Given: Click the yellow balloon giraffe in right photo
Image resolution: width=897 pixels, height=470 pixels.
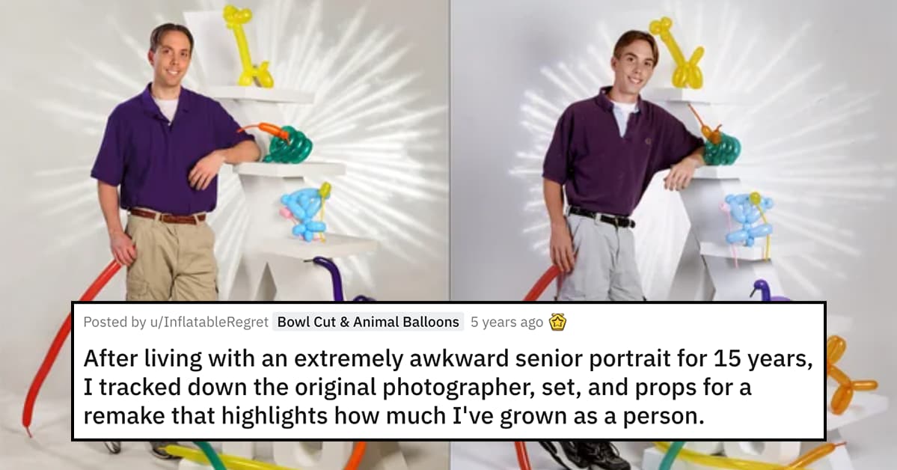Looking at the screenshot, I should [678, 53].
